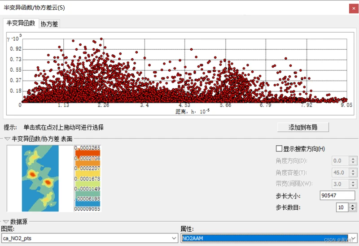Image resolution: width=359 pixels, height=246 pixels.
Task: Decrease 步长数目 with the down arrow
Action: coord(352,210)
